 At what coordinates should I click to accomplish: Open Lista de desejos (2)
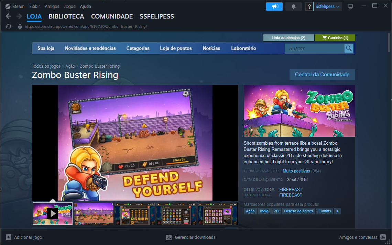pyautogui.click(x=289, y=38)
